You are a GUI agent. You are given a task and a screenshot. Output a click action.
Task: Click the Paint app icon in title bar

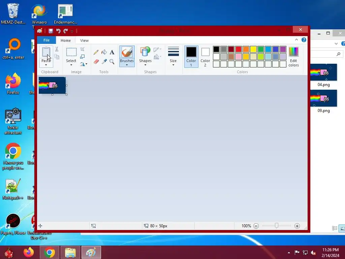pos(40,31)
